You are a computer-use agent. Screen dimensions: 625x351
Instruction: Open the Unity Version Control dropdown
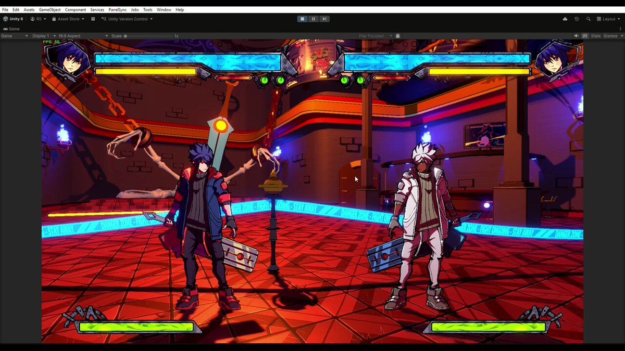[x=127, y=19]
